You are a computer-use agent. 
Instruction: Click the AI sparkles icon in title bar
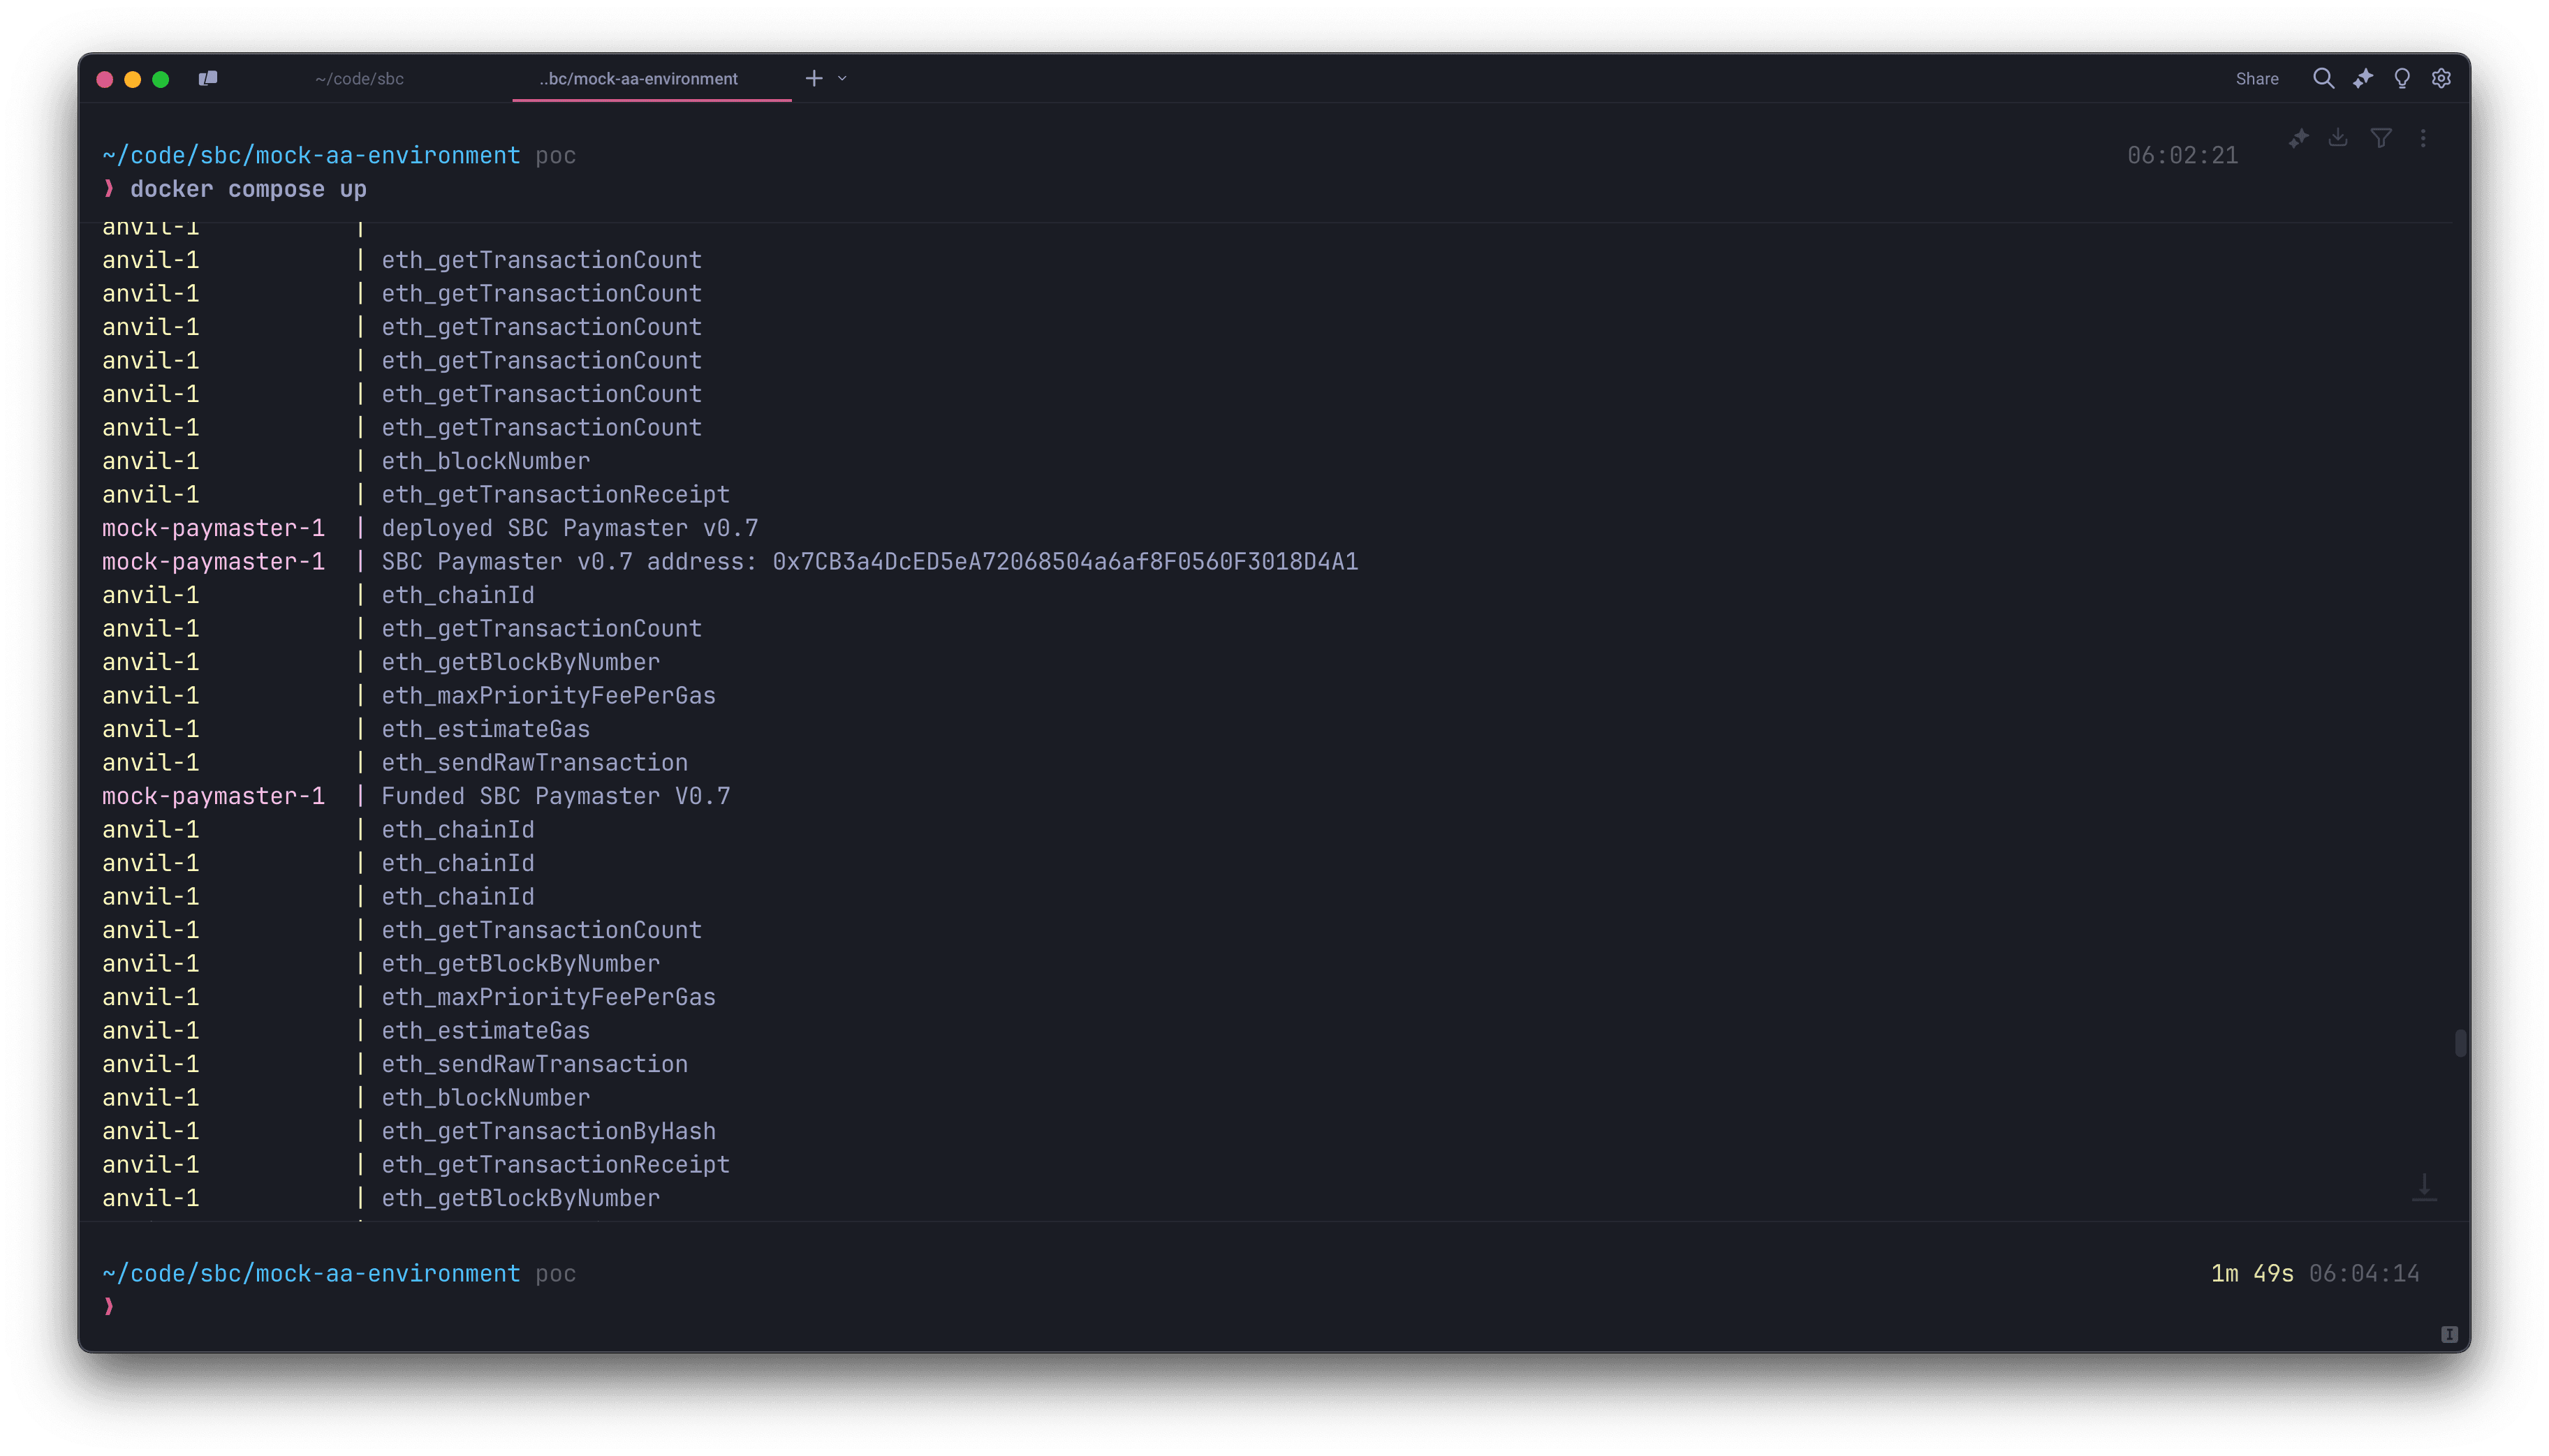pyautogui.click(x=2363, y=78)
